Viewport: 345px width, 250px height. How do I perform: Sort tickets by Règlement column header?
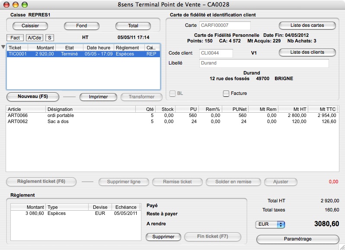(129, 48)
